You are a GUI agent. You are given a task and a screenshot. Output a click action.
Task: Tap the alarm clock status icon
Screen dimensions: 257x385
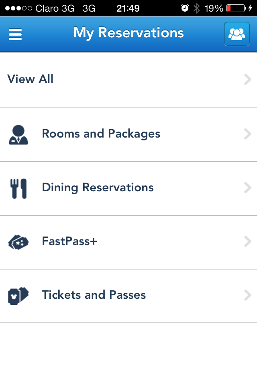click(x=185, y=8)
